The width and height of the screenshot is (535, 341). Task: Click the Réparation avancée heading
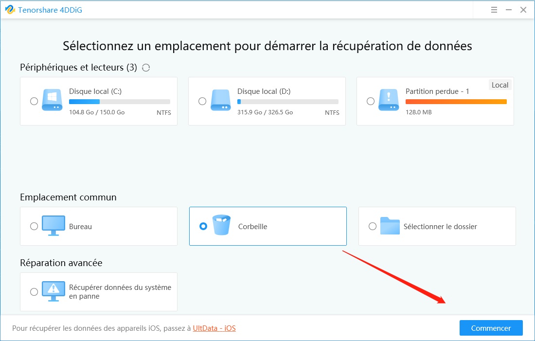coord(61,263)
